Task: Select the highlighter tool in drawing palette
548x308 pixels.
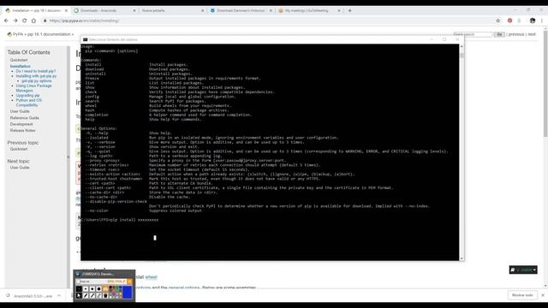Action: pos(99,295)
